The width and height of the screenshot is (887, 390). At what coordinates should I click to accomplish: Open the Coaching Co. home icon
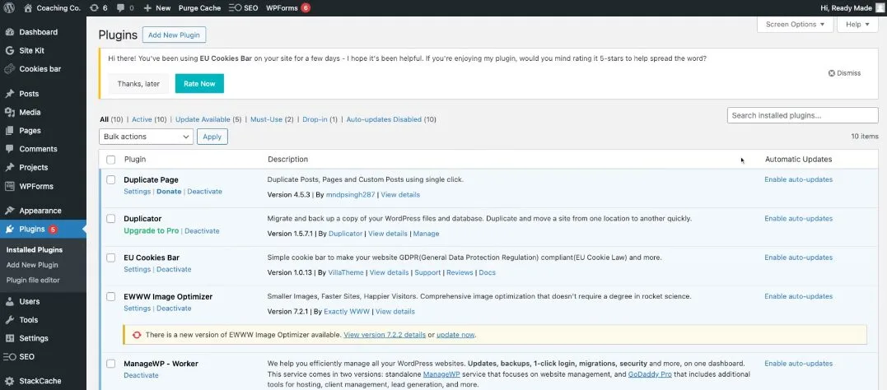click(x=28, y=8)
